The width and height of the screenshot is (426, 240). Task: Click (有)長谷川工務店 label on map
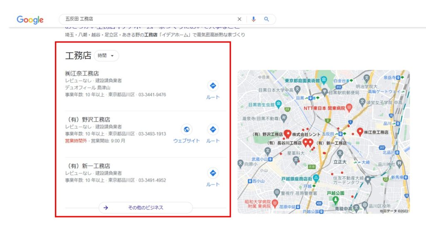pos(284,143)
